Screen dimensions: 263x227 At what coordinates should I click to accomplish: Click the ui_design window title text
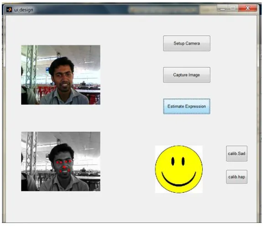pyautogui.click(x=24, y=10)
